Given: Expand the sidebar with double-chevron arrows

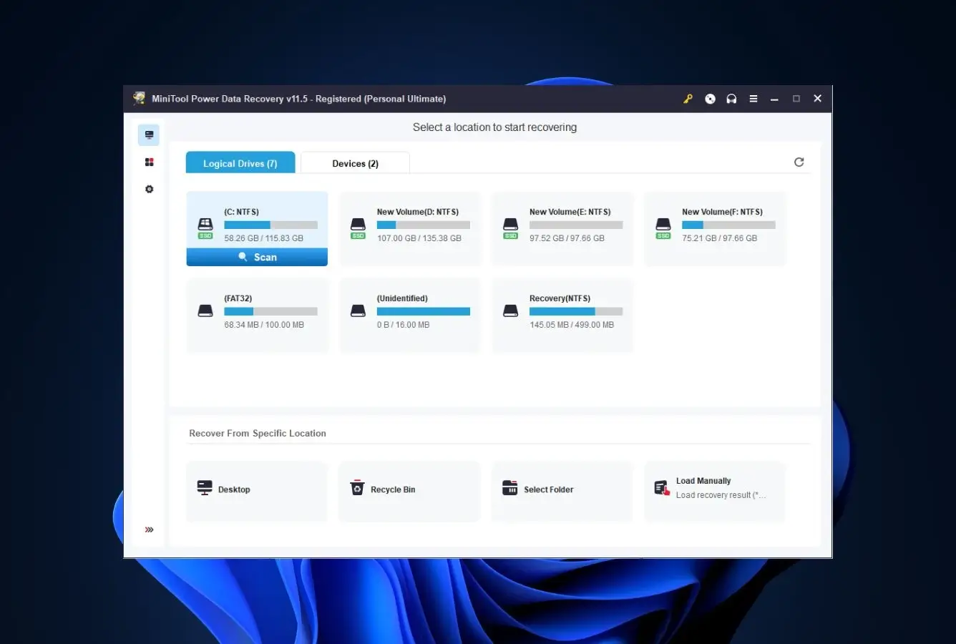Looking at the screenshot, I should click(x=149, y=530).
